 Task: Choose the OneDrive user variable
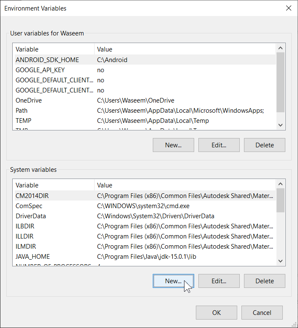coord(29,100)
